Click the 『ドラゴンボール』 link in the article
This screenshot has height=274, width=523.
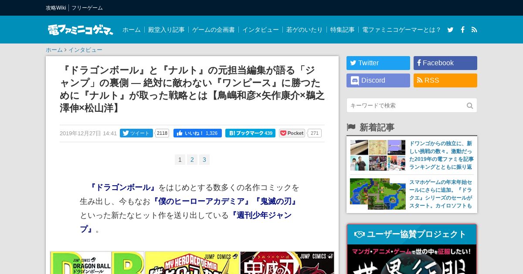pos(123,187)
